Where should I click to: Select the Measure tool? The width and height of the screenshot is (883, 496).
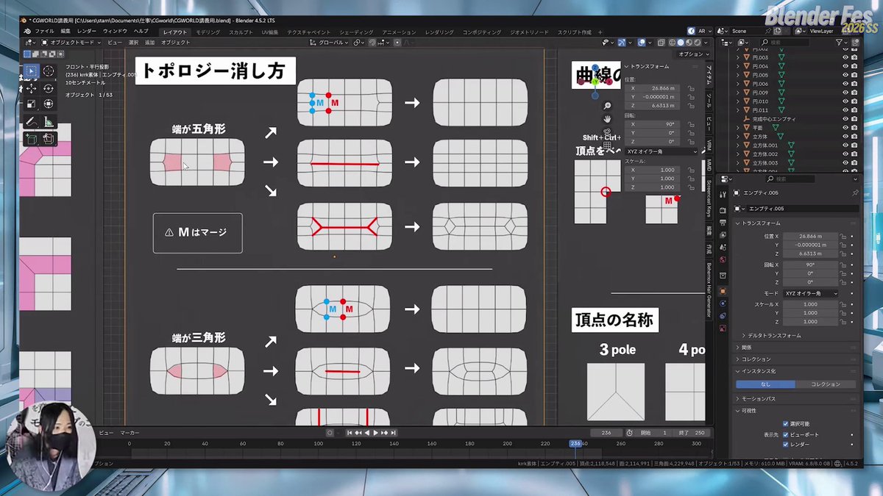[x=49, y=122]
